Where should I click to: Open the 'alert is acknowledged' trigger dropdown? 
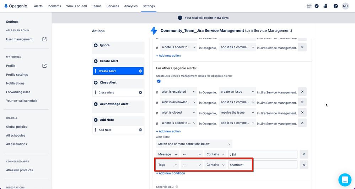tap(178, 102)
